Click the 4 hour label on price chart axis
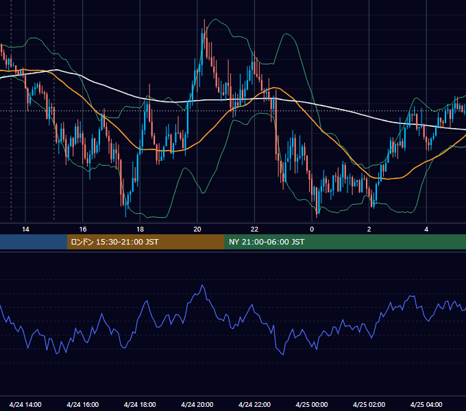The image size is (466, 411). coord(426,229)
